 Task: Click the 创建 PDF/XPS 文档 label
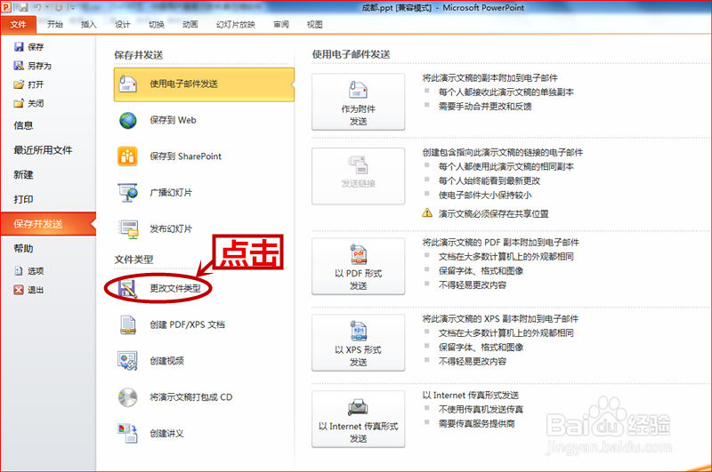click(x=187, y=324)
